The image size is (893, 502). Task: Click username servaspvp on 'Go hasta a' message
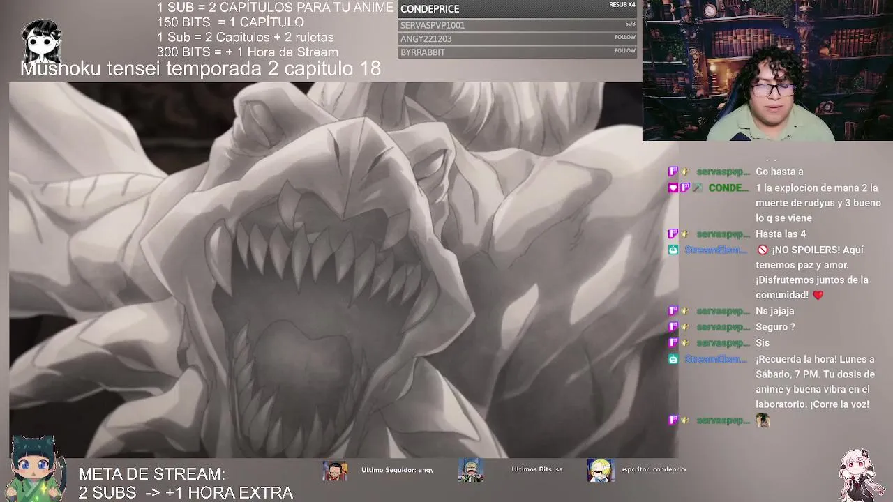click(x=723, y=172)
